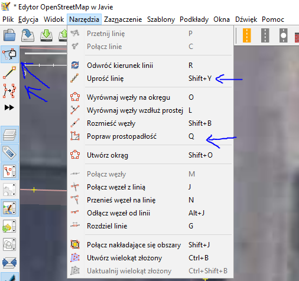Image resolution: width=299 pixels, height=281 pixels.
Task: Click the Wyrównaj węzły na okręgu icon
Action: pos(75,97)
